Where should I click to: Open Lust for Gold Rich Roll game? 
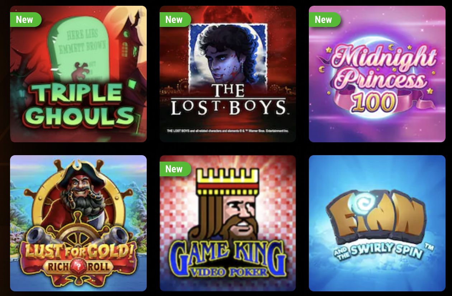click(78, 223)
